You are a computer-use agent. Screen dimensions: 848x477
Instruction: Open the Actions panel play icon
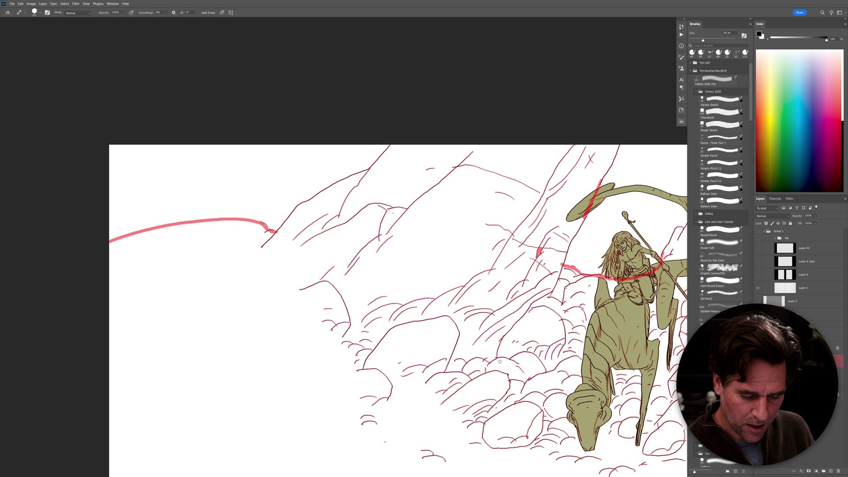pyautogui.click(x=681, y=34)
